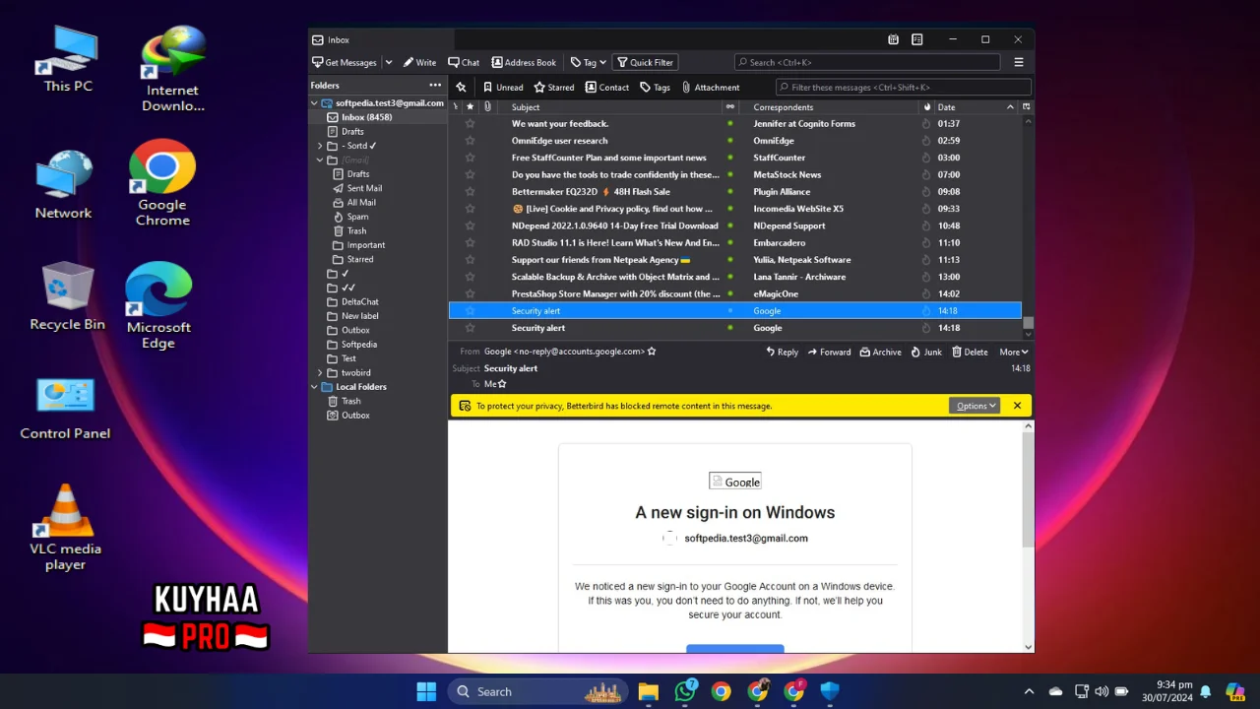Forward the Security alert message
The width and height of the screenshot is (1260, 709).
(829, 352)
